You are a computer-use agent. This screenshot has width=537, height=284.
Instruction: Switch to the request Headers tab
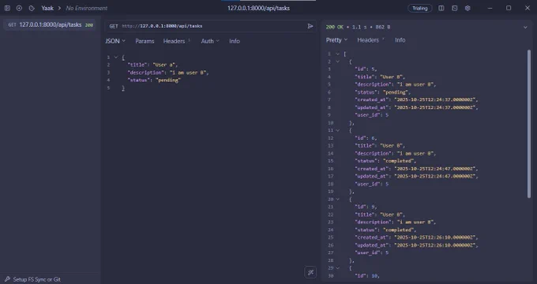click(176, 41)
